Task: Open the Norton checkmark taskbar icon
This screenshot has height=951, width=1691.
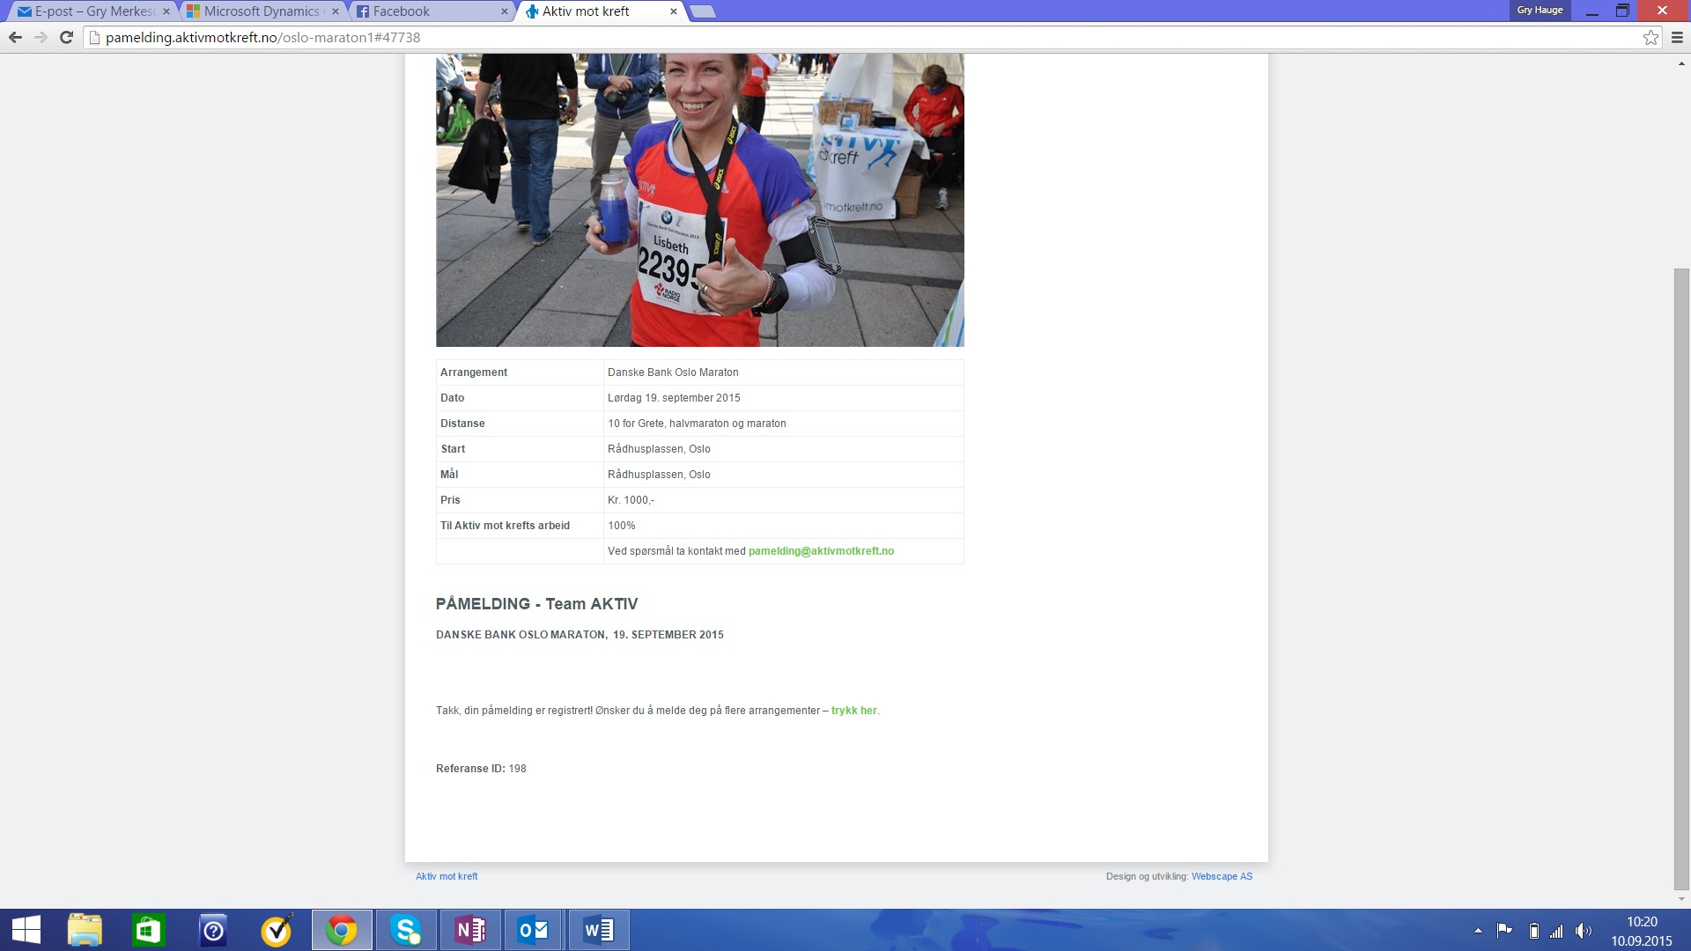Action: click(277, 930)
